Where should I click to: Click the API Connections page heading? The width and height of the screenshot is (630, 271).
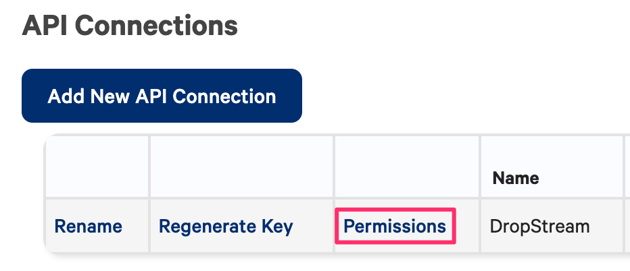coord(130,26)
